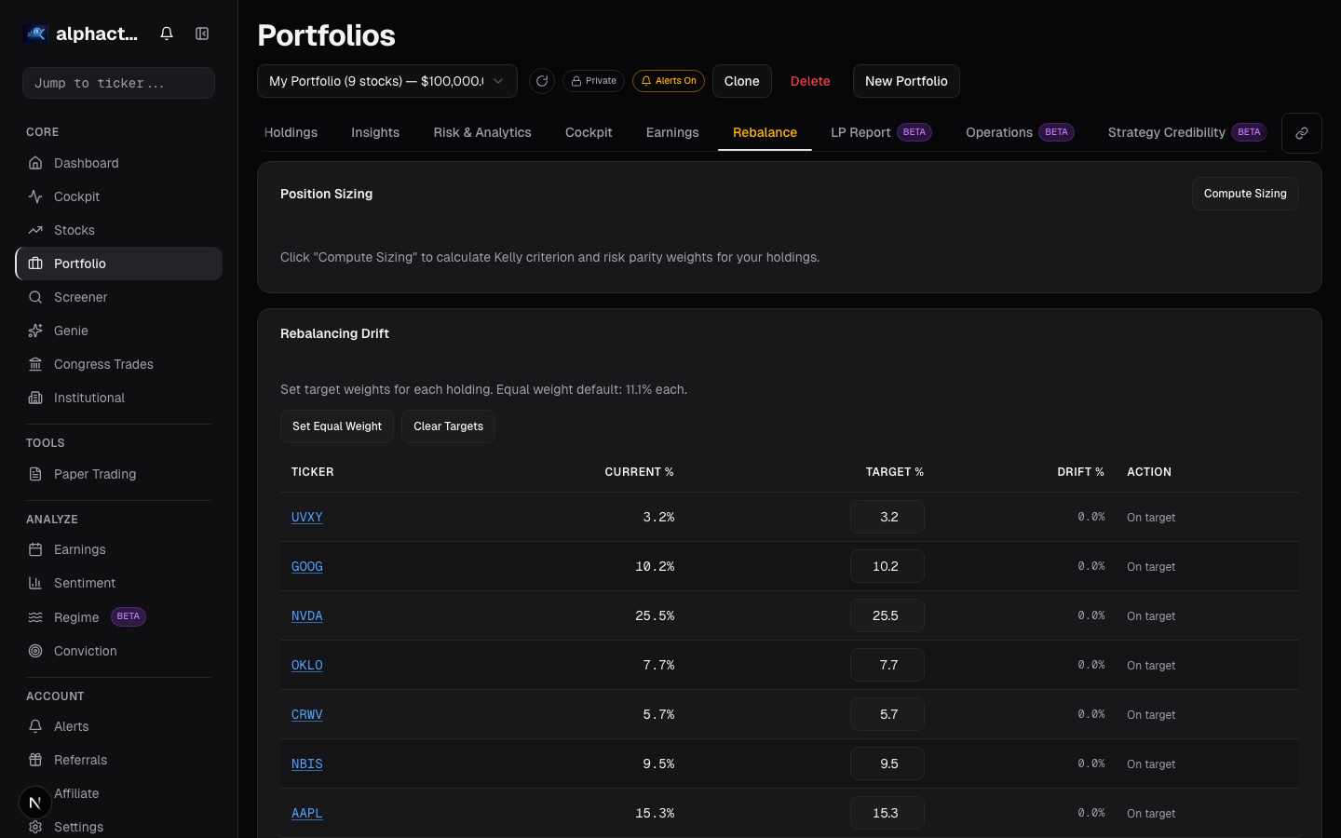Image resolution: width=1341 pixels, height=838 pixels.
Task: Refresh the portfolio with the reload icon
Action: tap(542, 81)
